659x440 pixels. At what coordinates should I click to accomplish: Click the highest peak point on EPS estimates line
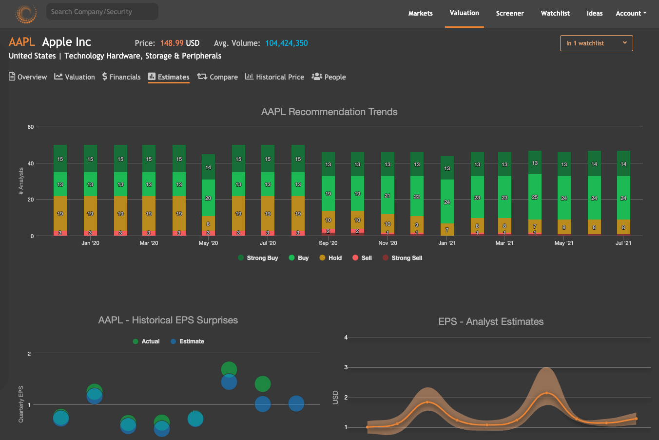click(x=546, y=393)
